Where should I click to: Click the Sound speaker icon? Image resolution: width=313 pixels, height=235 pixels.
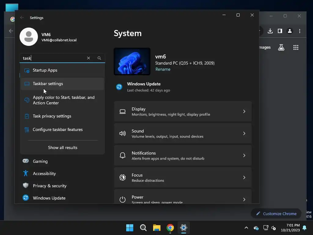pos(123,133)
